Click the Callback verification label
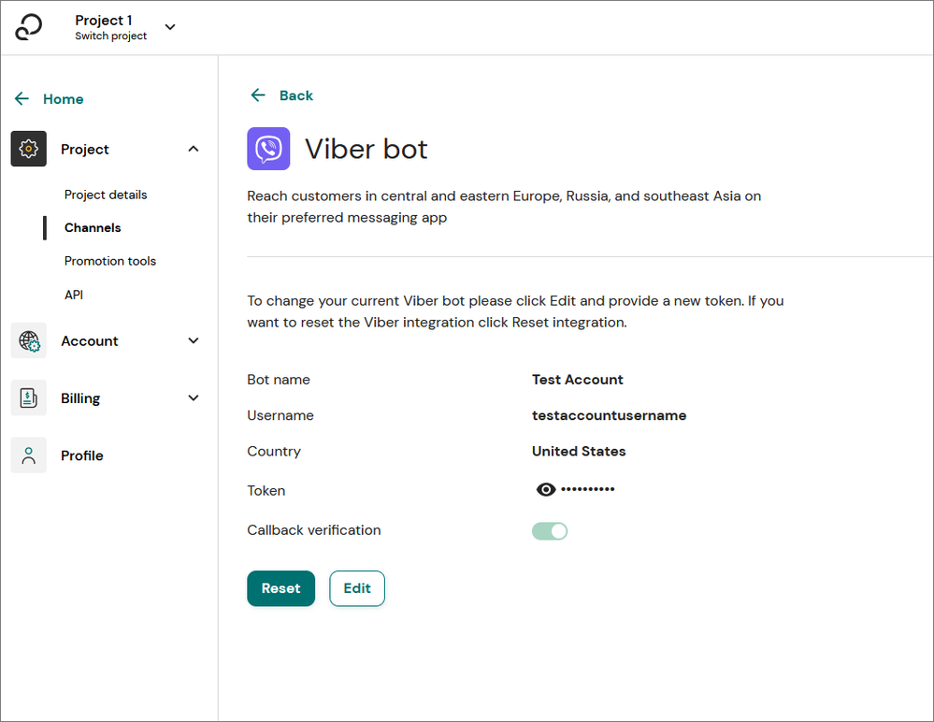Viewport: 934px width, 722px height. pos(314,530)
